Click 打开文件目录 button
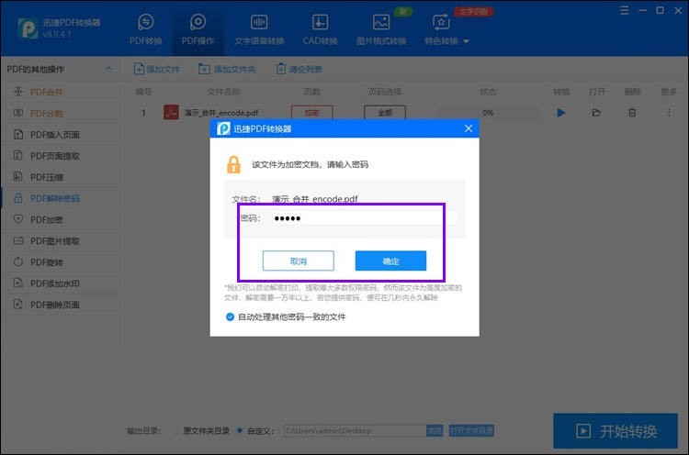Image resolution: width=689 pixels, height=455 pixels. [x=471, y=431]
